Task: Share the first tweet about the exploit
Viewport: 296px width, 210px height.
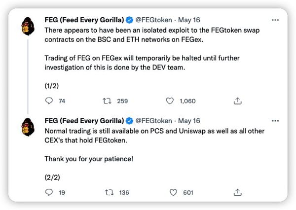Action: [237, 101]
